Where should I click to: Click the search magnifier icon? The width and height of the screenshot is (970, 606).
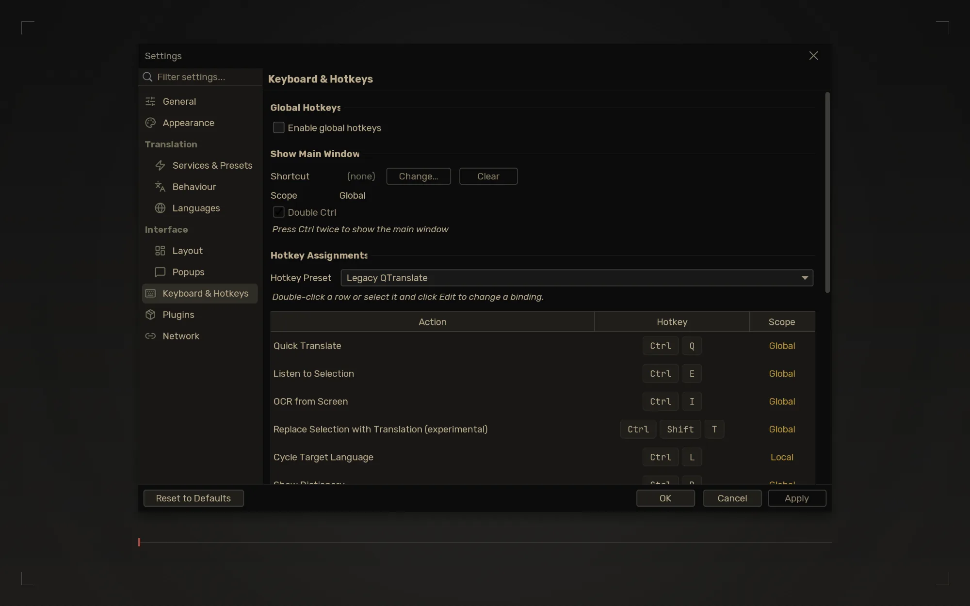[147, 77]
